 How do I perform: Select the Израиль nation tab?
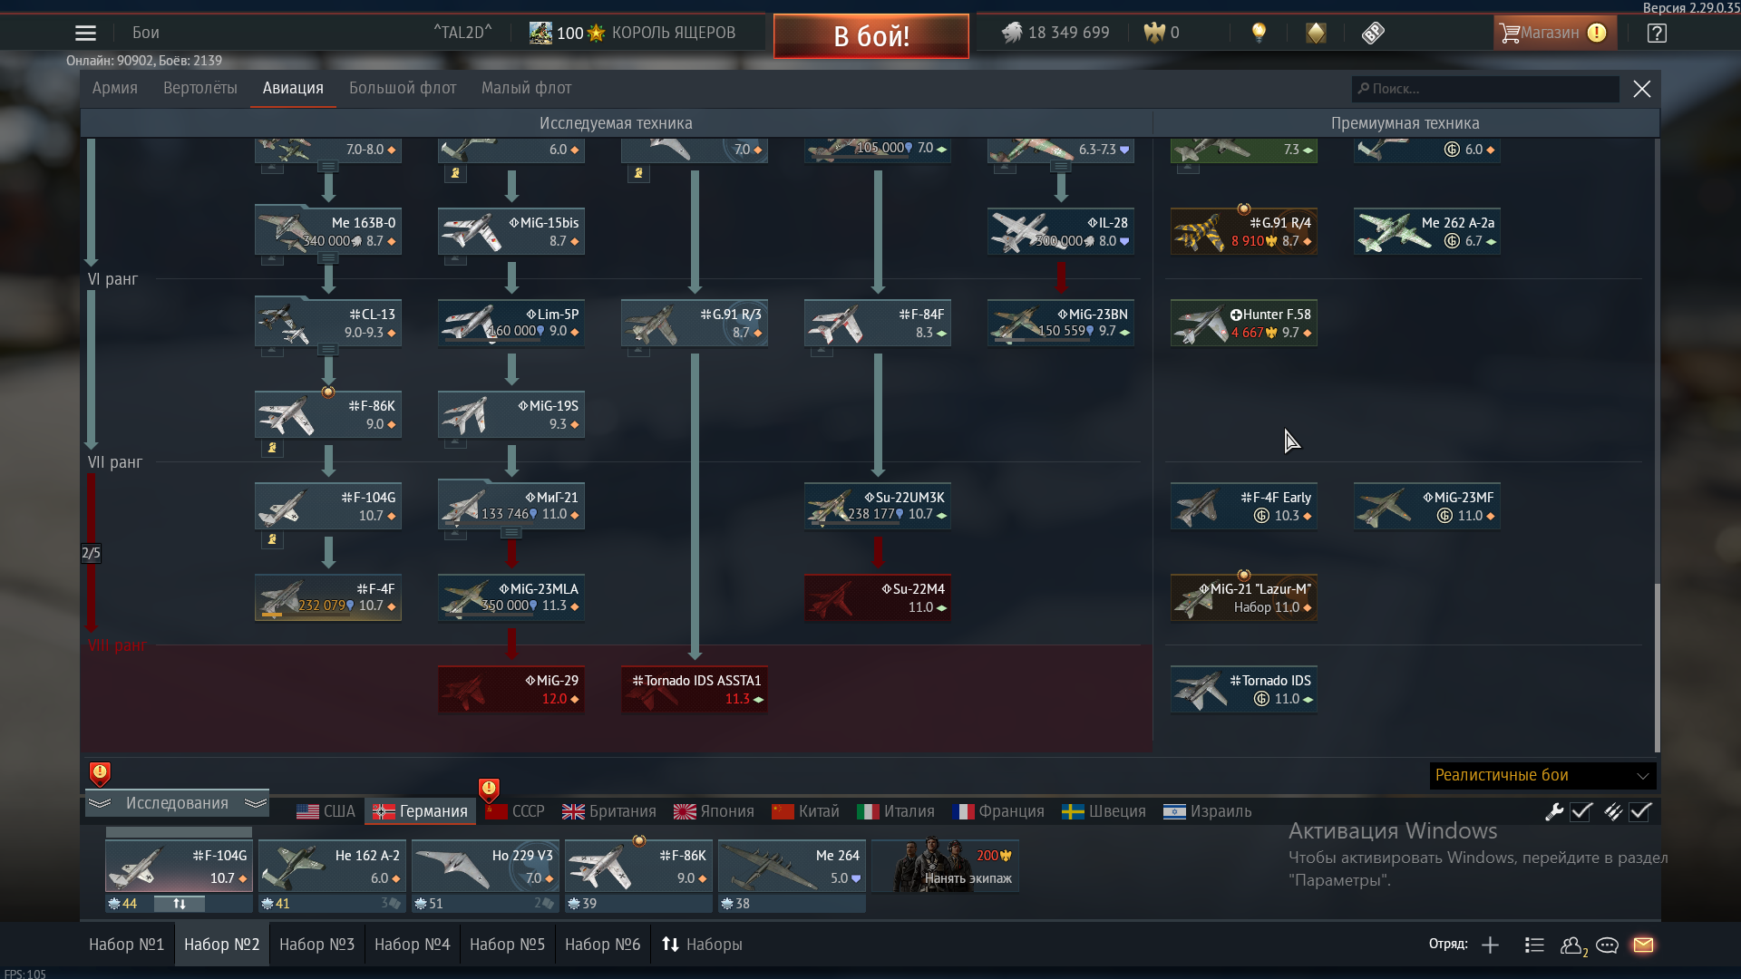(x=1207, y=811)
